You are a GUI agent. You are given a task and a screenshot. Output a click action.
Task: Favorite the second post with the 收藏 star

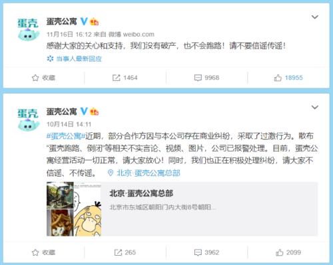tap(43, 252)
